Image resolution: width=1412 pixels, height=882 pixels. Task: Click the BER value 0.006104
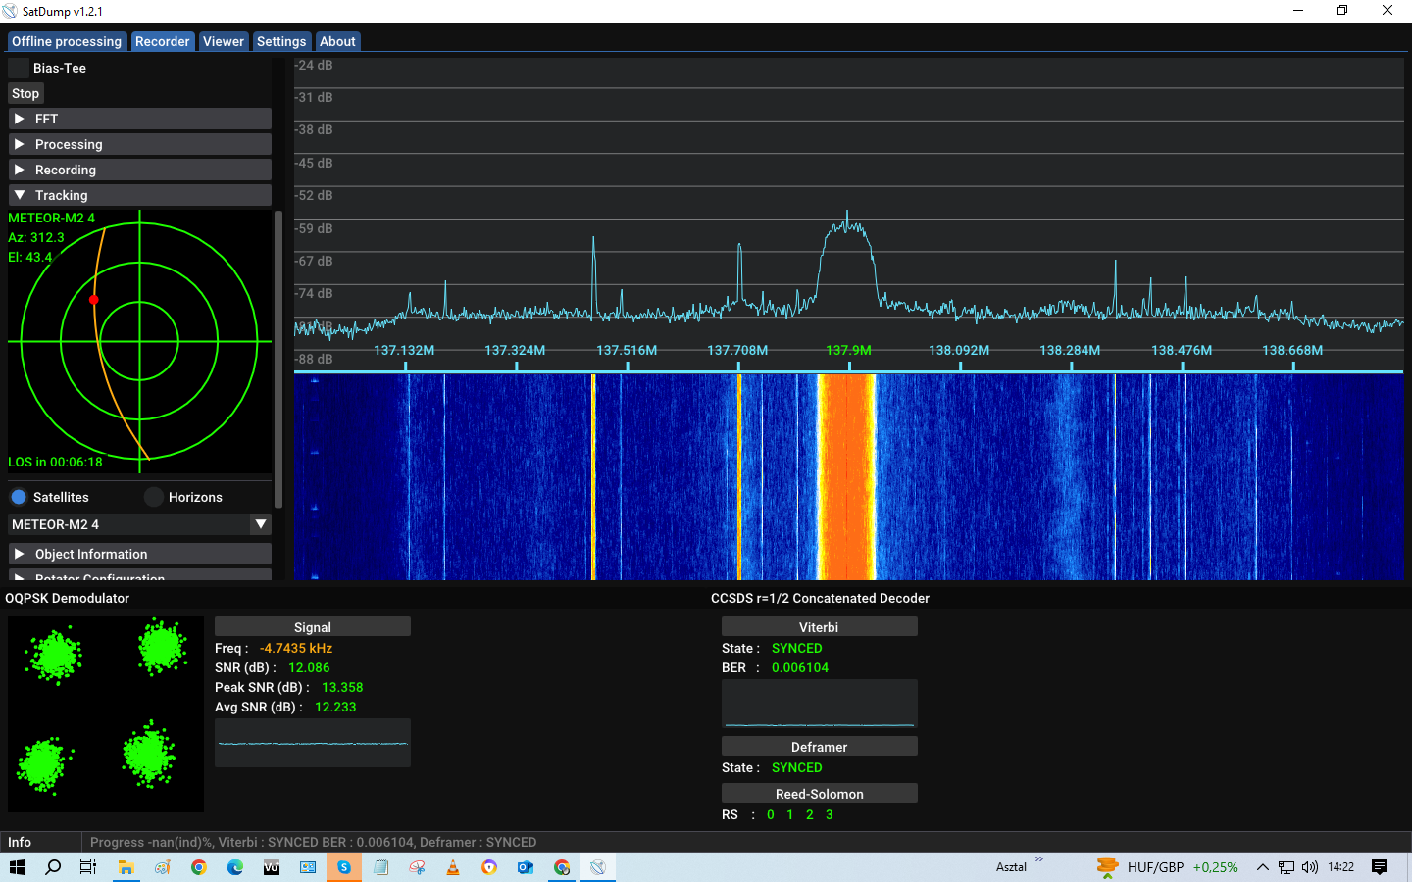click(800, 667)
